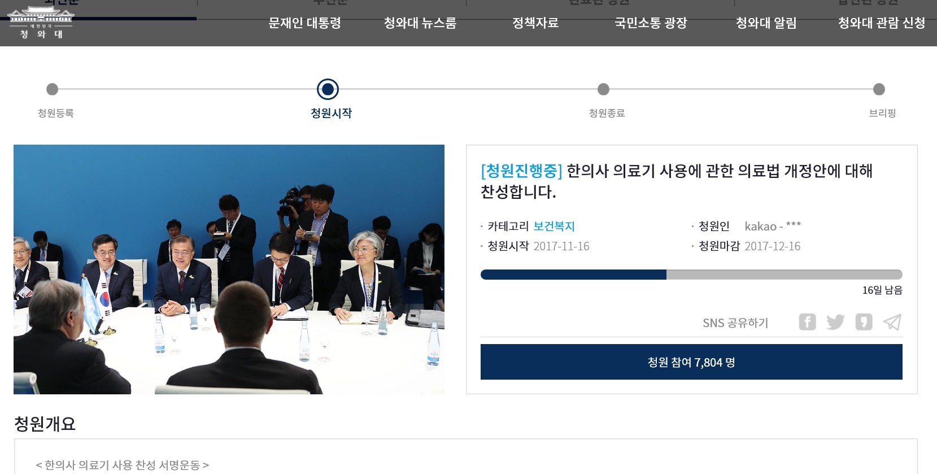Viewport: 937px width, 474px height.
Task: Open 청와대 관람 신청 menu
Action: [x=881, y=23]
